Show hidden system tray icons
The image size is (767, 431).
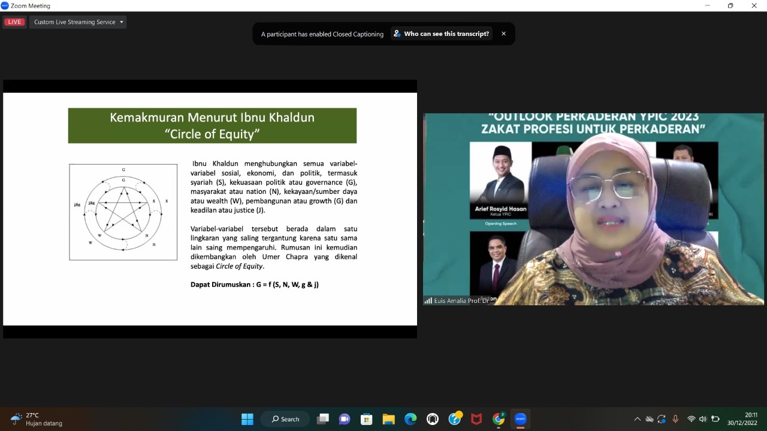[637, 419]
